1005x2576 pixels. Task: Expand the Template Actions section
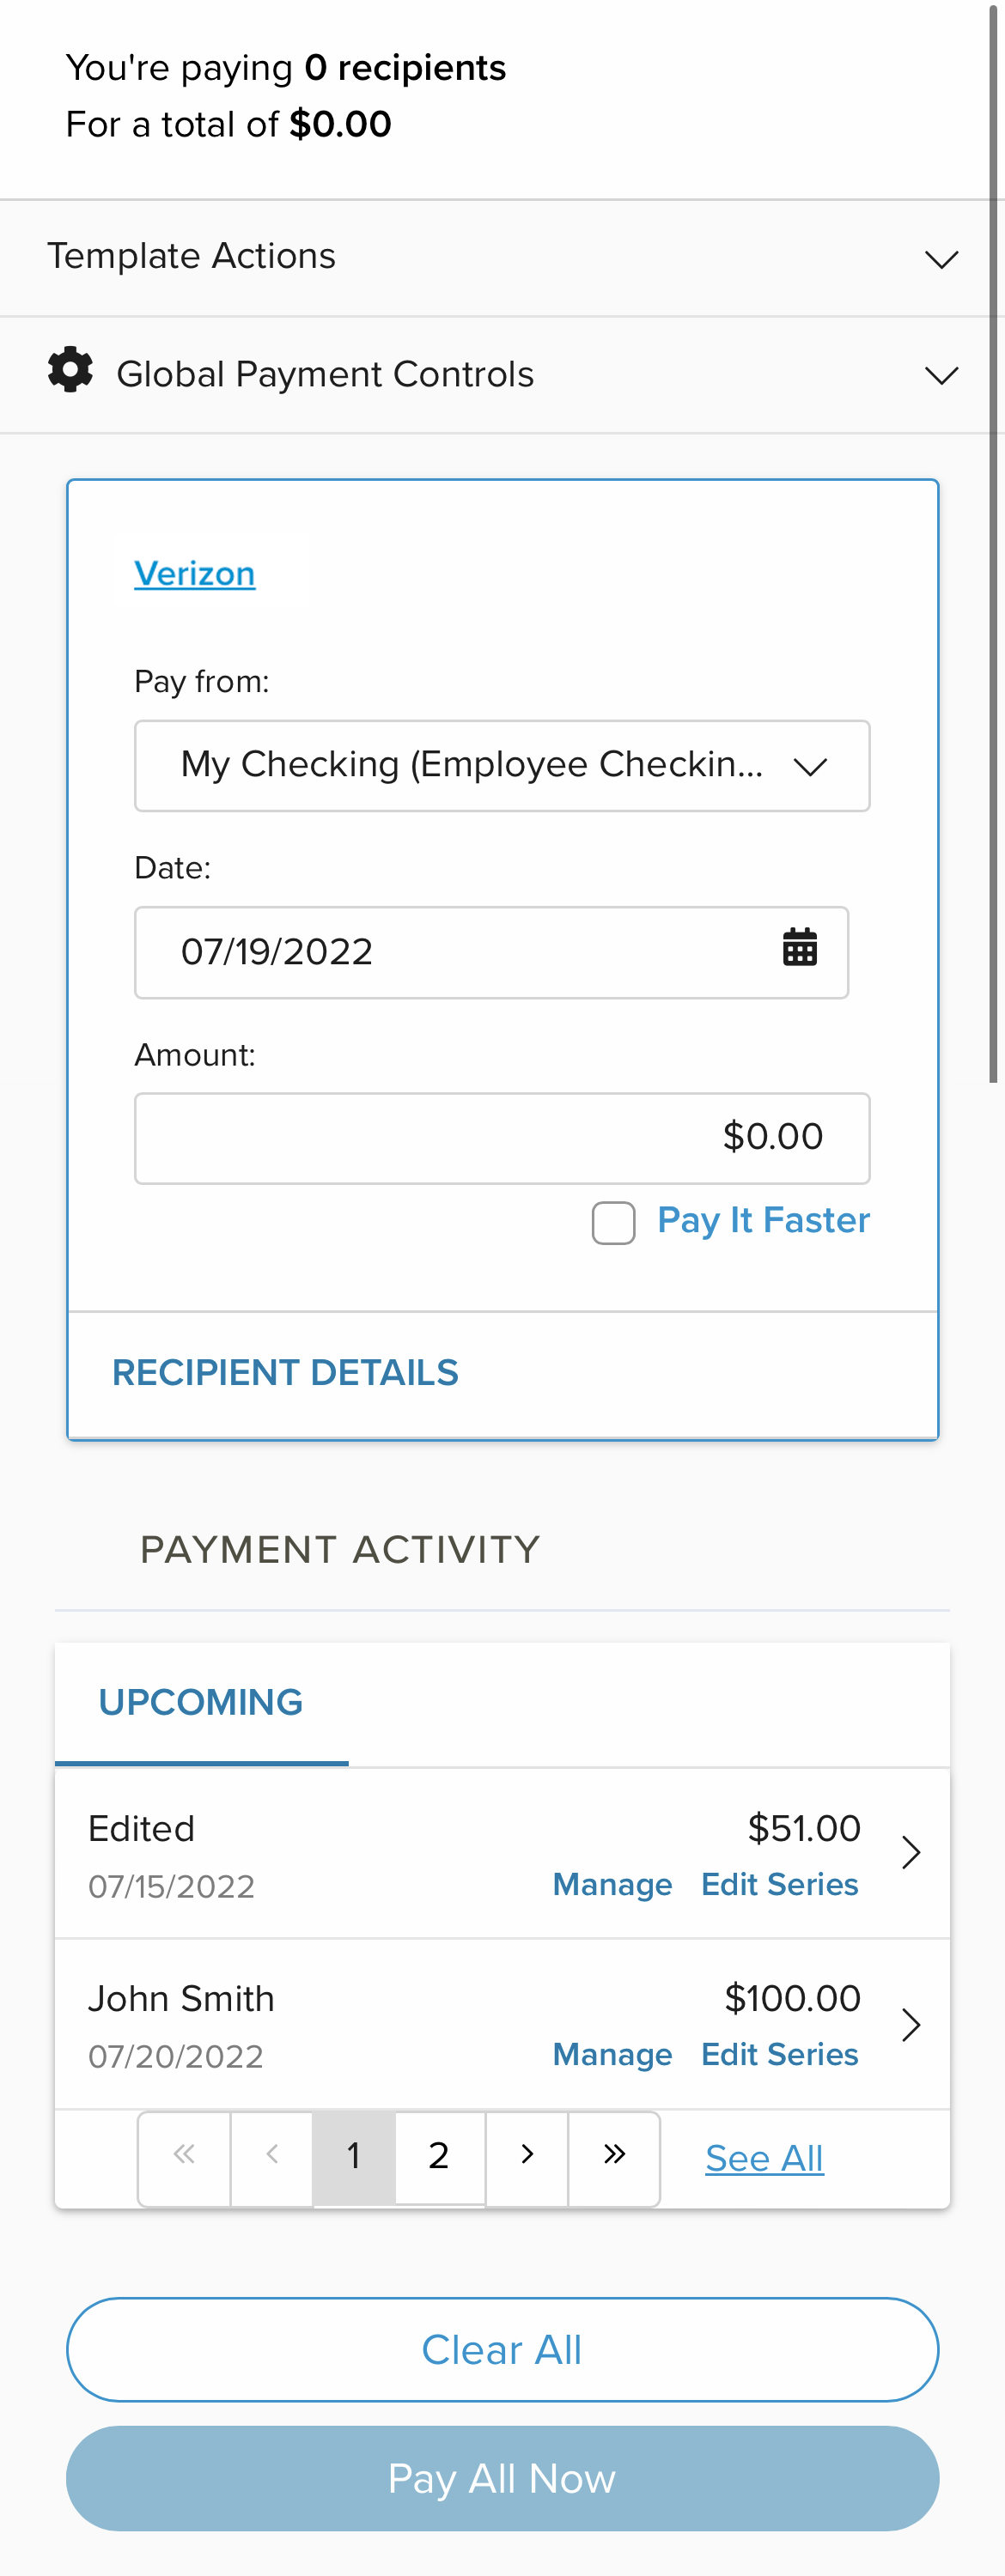click(940, 259)
